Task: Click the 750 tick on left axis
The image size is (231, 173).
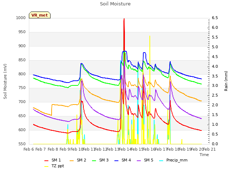Action: click(x=22, y=88)
